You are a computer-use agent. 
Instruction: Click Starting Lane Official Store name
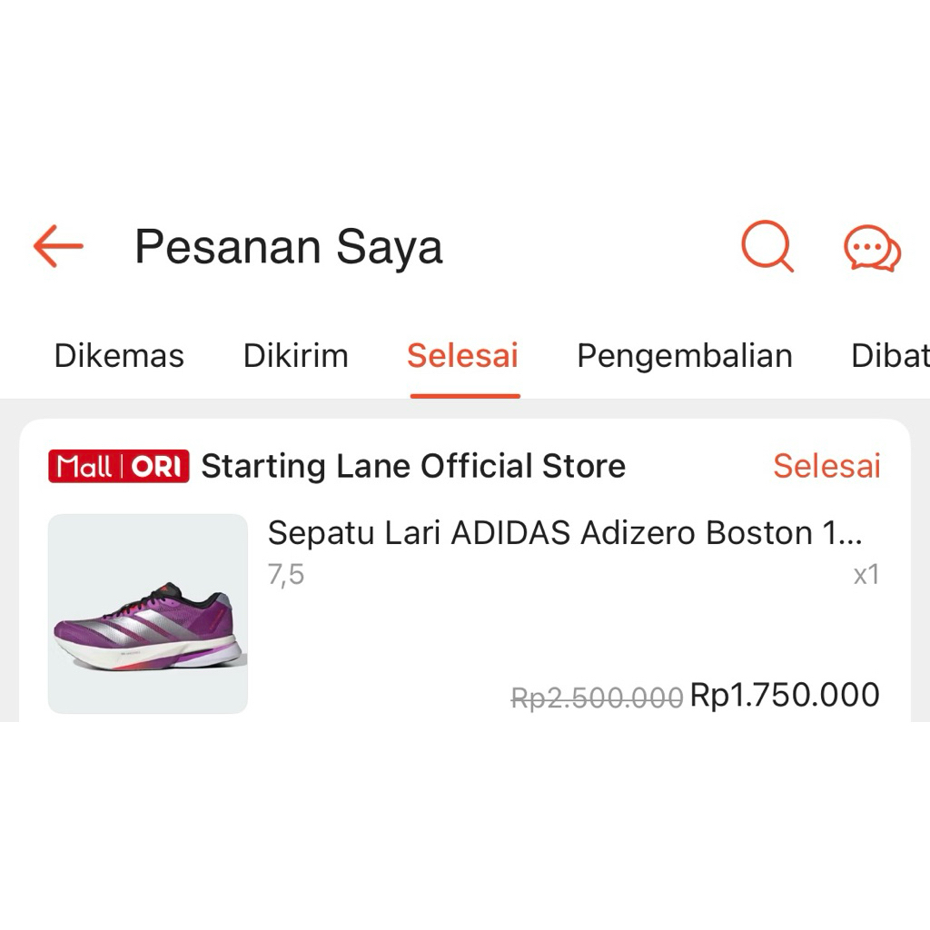pos(413,466)
